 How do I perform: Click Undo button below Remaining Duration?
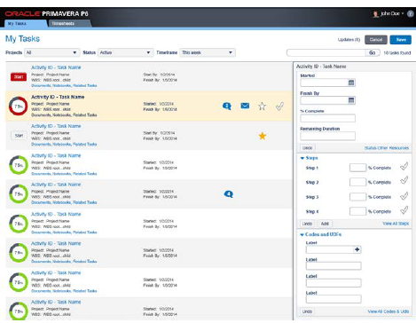[x=308, y=147]
